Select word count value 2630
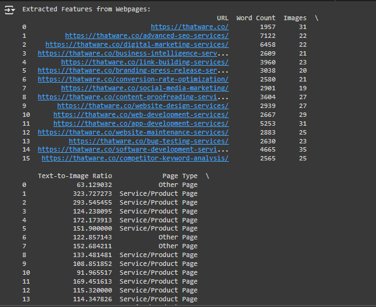Screen dimensions: 376x307 [268, 141]
